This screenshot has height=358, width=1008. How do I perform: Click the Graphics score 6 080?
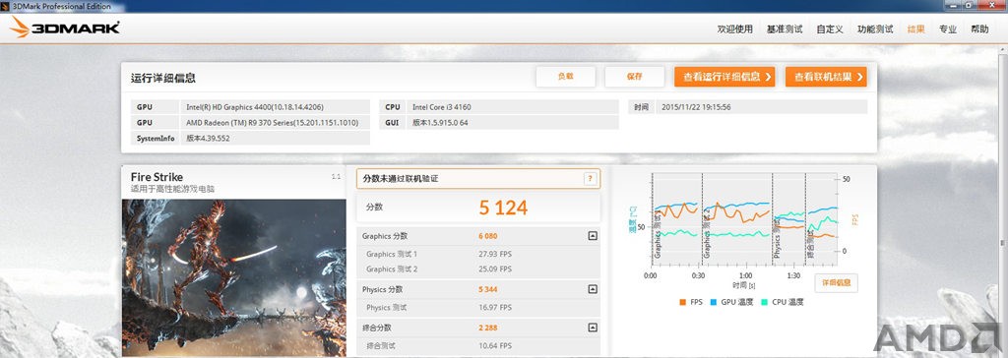click(488, 236)
